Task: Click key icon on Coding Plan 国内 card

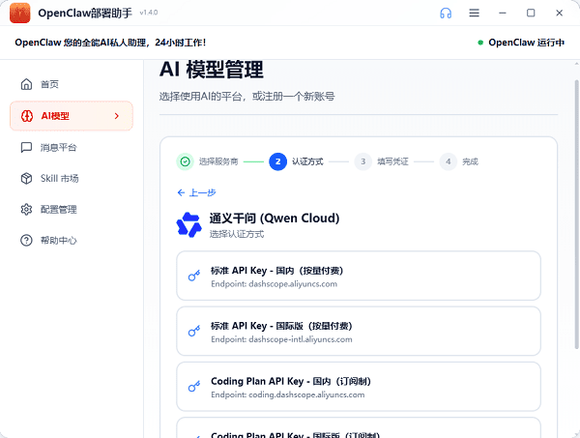Action: point(194,387)
